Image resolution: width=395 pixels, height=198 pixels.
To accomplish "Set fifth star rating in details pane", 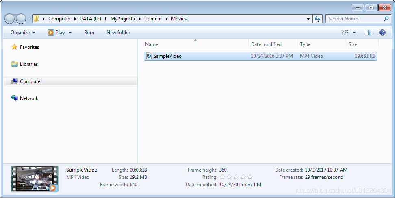I will [250, 177].
